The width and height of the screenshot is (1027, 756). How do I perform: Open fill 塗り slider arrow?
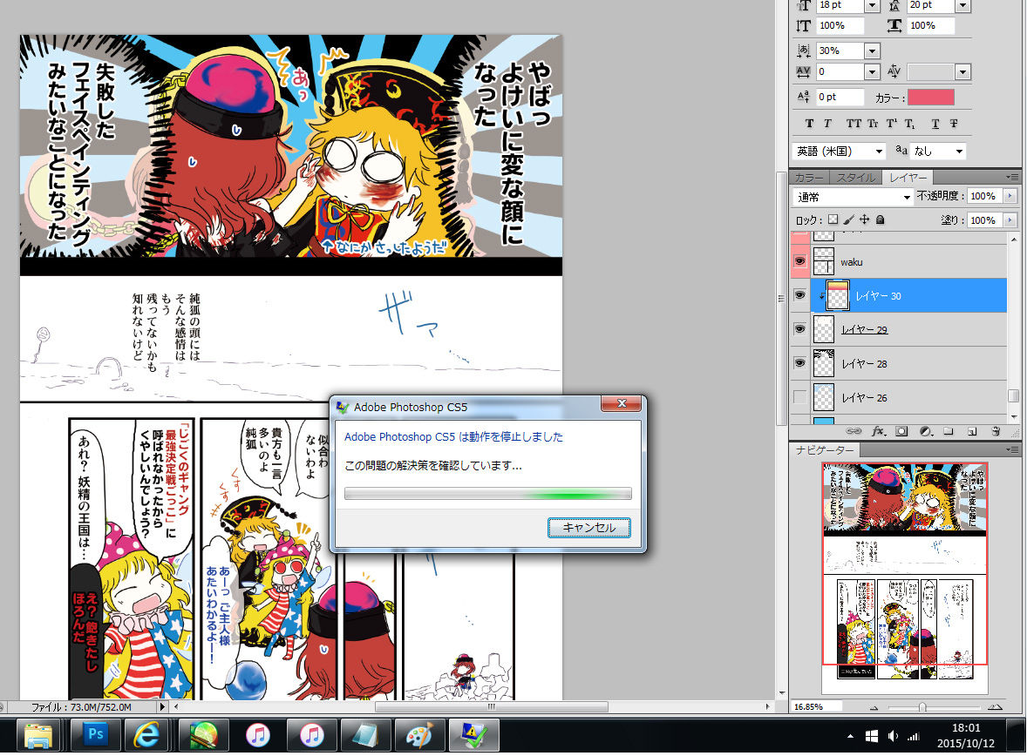point(1010,220)
